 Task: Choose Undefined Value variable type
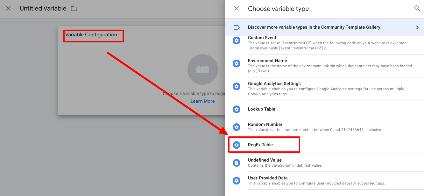[x=325, y=163]
